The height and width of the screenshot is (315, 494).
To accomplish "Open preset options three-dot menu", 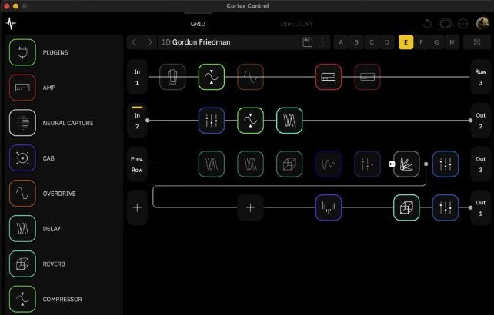I will pos(323,42).
